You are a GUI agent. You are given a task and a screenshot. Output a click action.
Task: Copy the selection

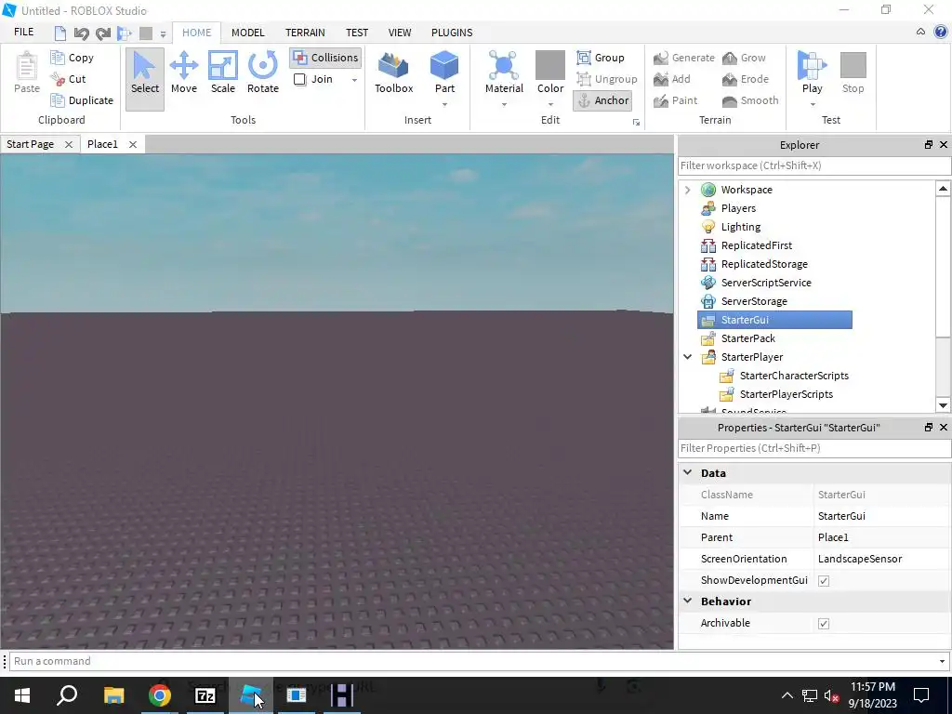point(73,58)
